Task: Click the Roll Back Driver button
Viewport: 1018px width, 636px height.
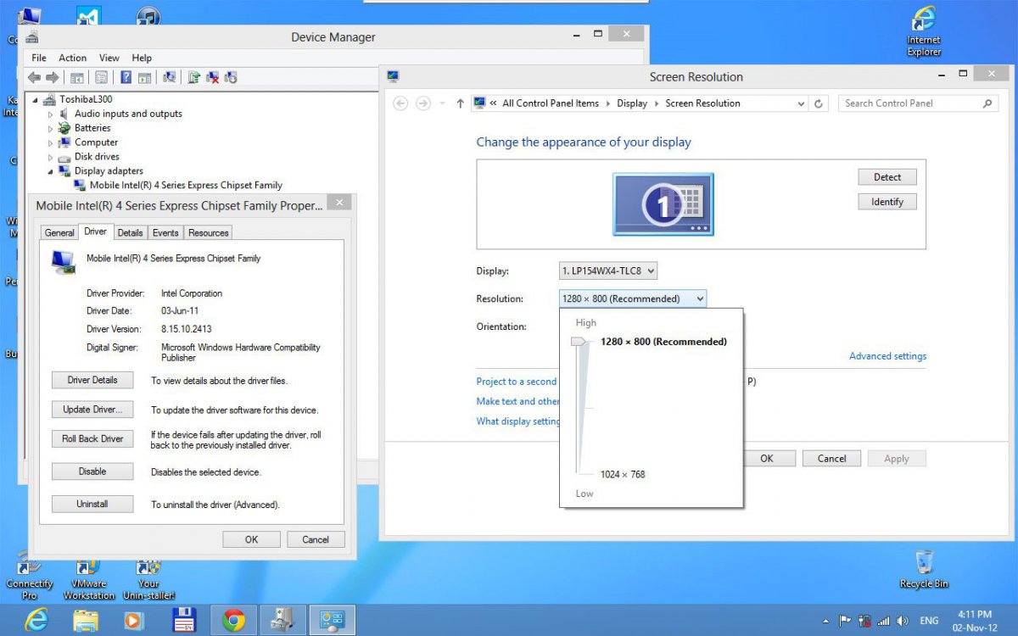Action: 92,438
